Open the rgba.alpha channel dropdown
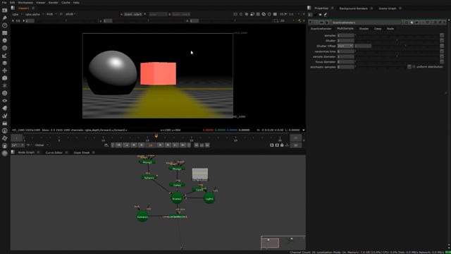451x254 pixels. pos(35,14)
